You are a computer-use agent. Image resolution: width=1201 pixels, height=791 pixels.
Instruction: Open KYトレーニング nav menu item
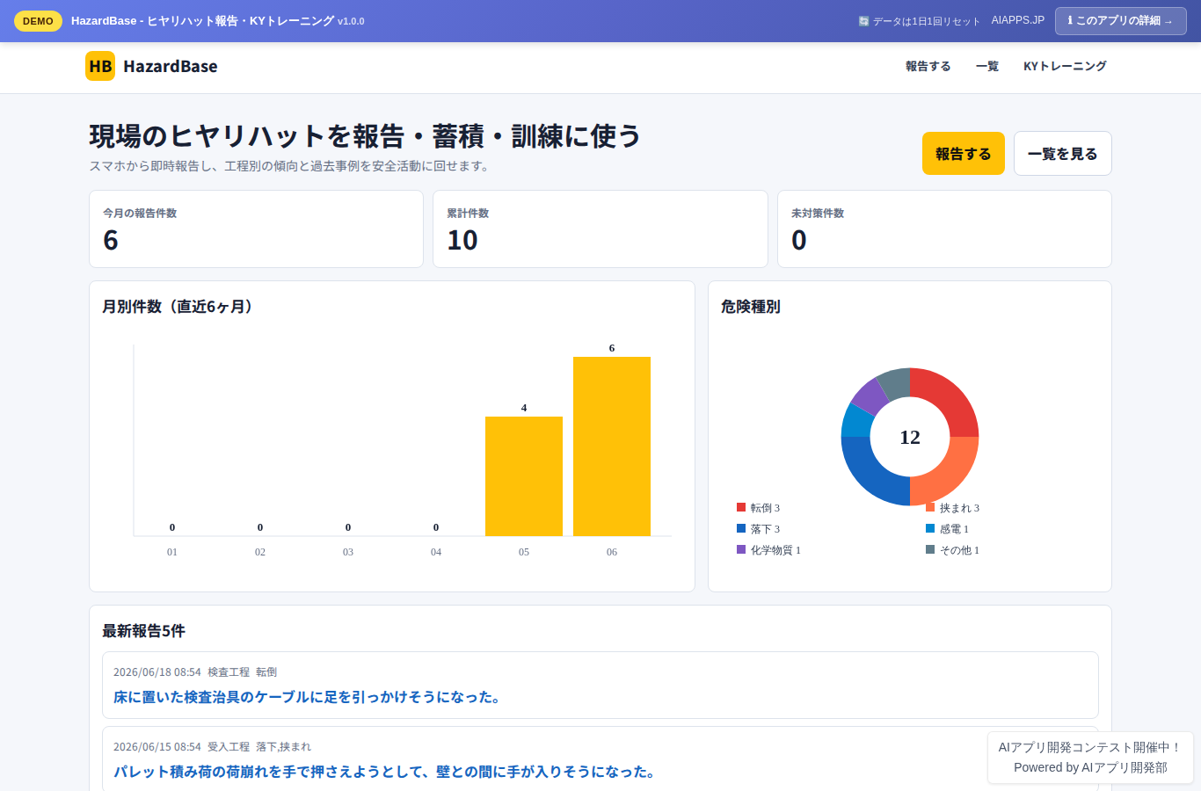1065,66
